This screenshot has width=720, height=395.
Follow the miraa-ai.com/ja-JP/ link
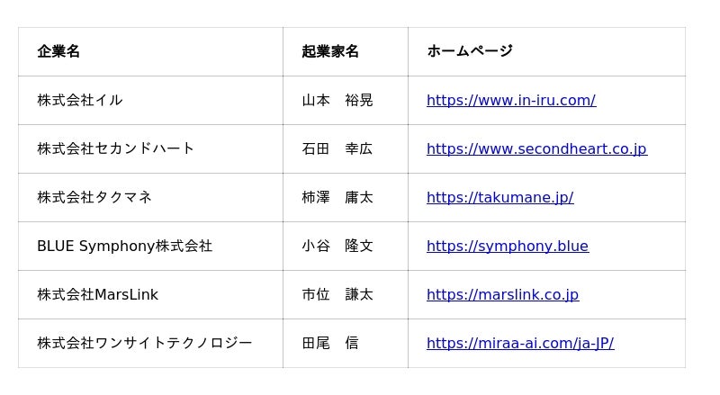[x=519, y=343]
